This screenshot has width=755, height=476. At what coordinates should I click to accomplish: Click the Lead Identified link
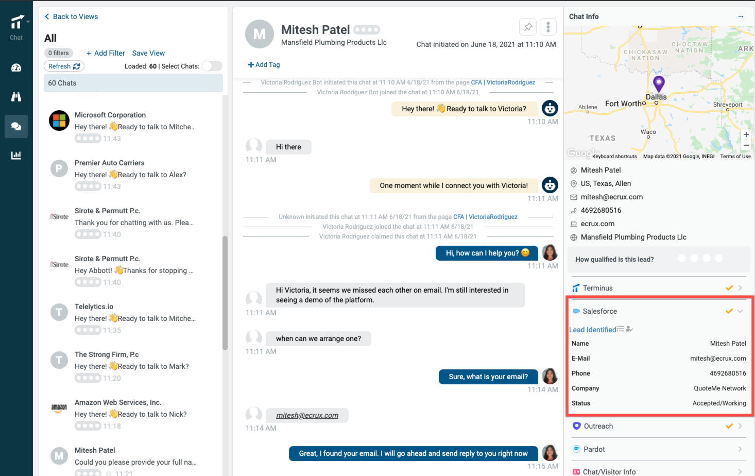(593, 330)
